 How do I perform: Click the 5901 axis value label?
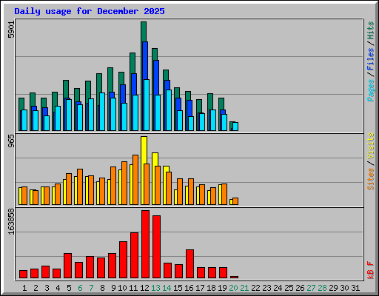[11, 30]
